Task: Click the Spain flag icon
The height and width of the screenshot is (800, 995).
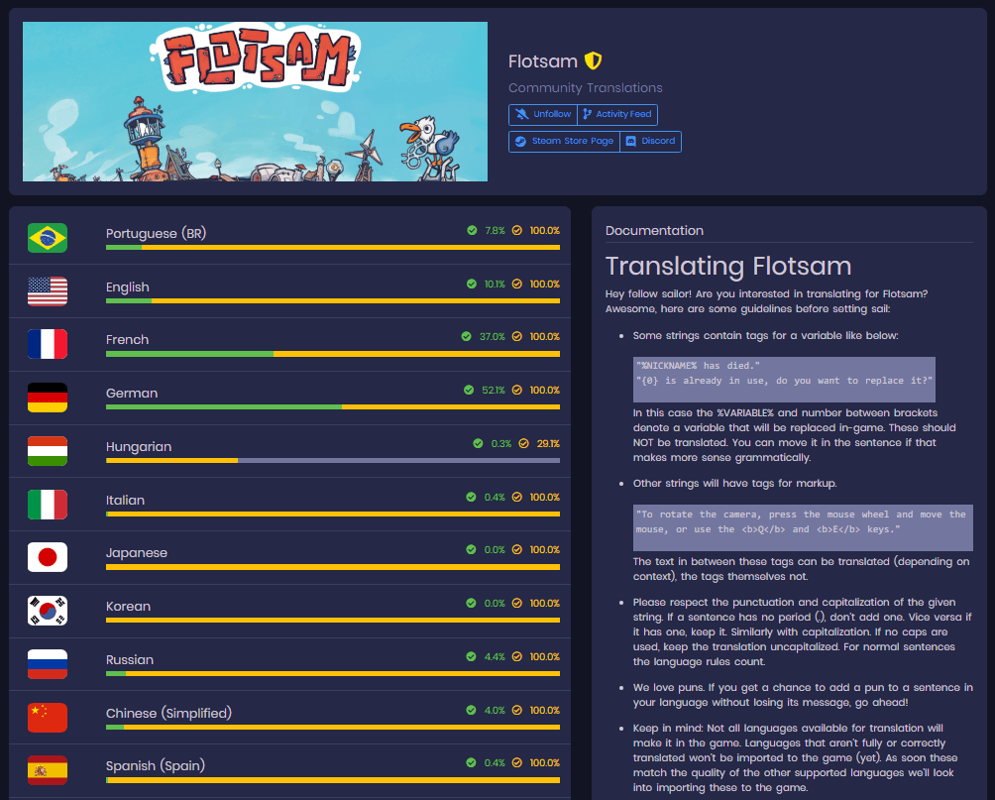Action: pos(48,769)
